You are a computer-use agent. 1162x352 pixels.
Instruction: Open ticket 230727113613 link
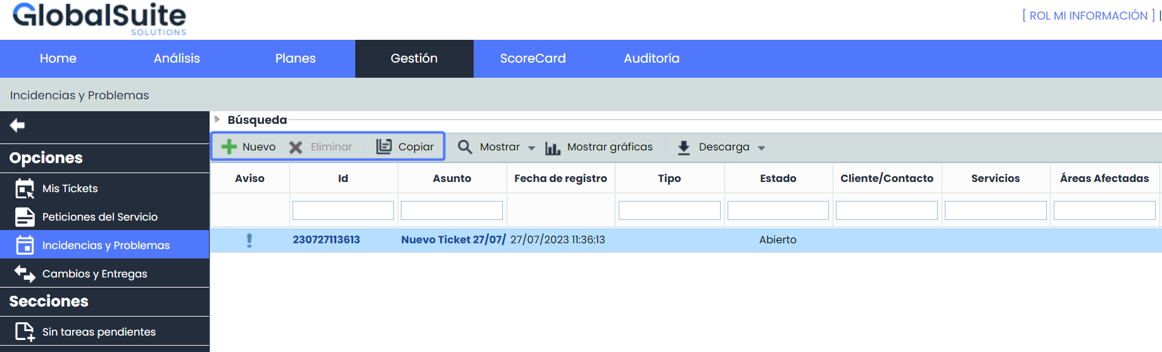tap(326, 240)
